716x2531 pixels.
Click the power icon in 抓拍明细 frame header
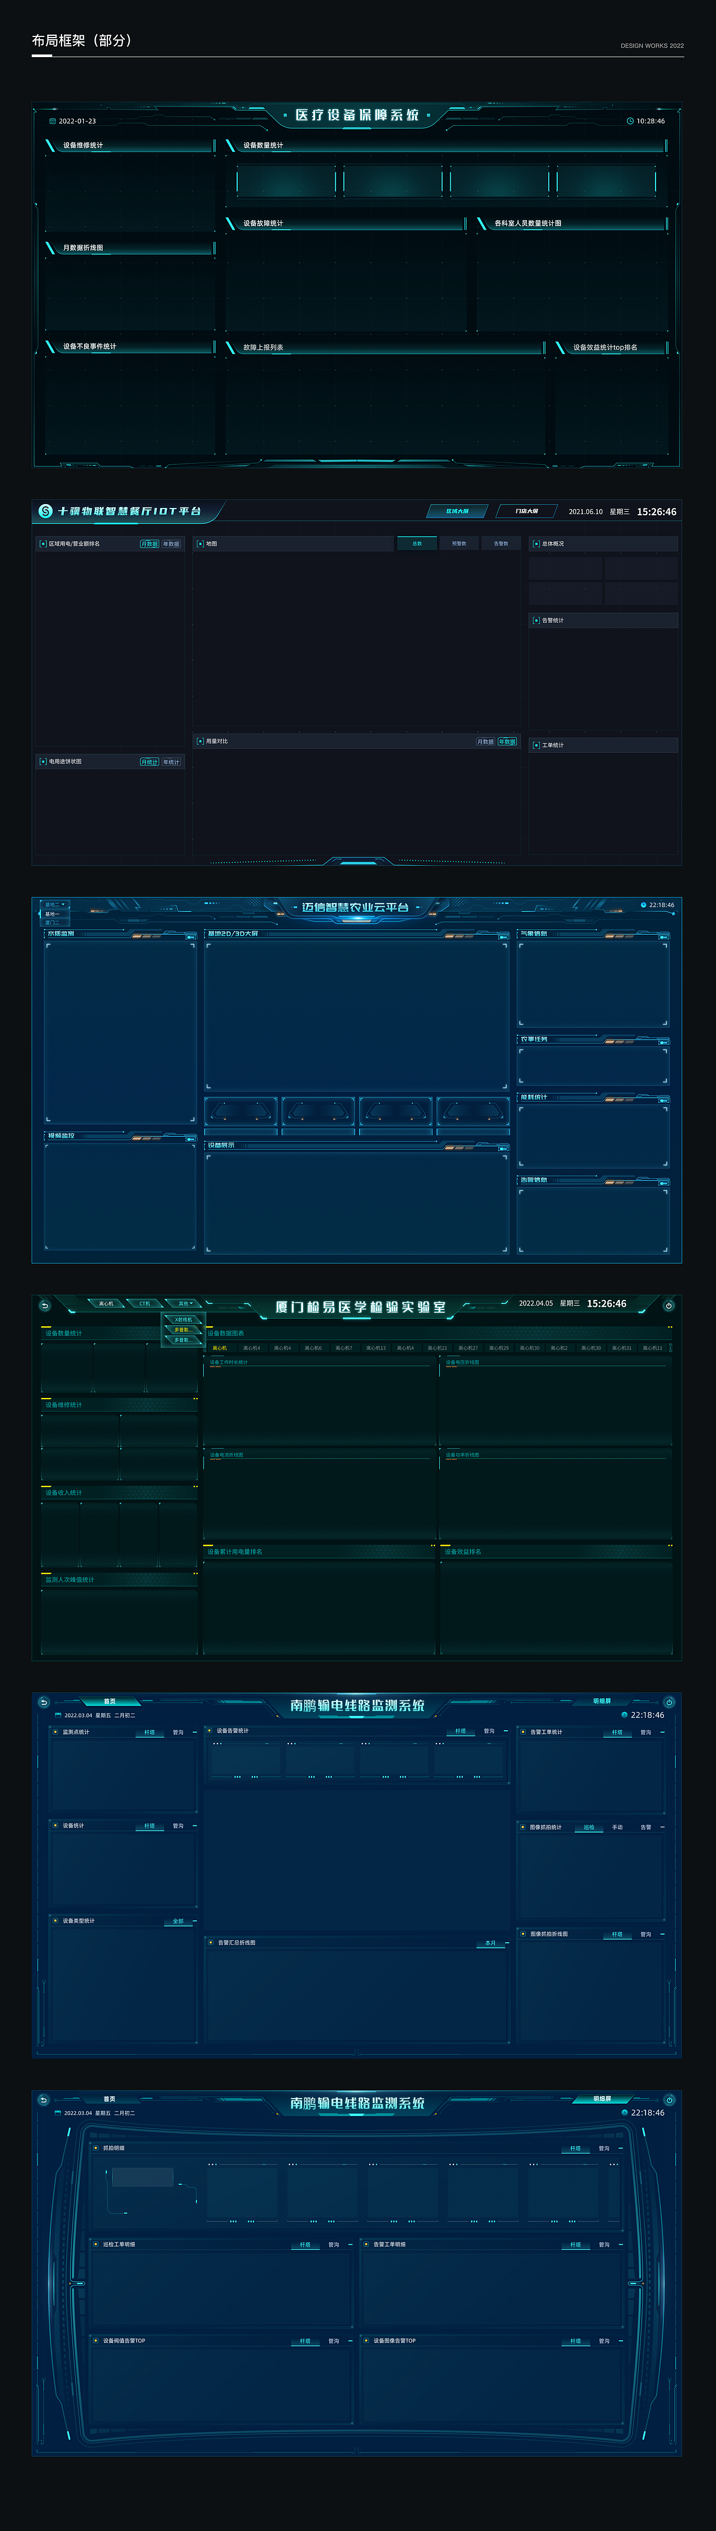(x=669, y=2100)
